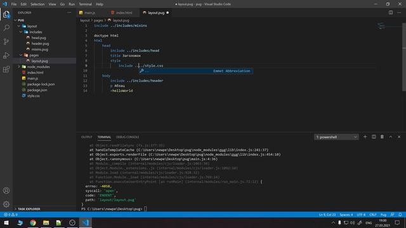Launch Chrome from the taskbar
This screenshot has height=228, width=406.
coord(33,222)
